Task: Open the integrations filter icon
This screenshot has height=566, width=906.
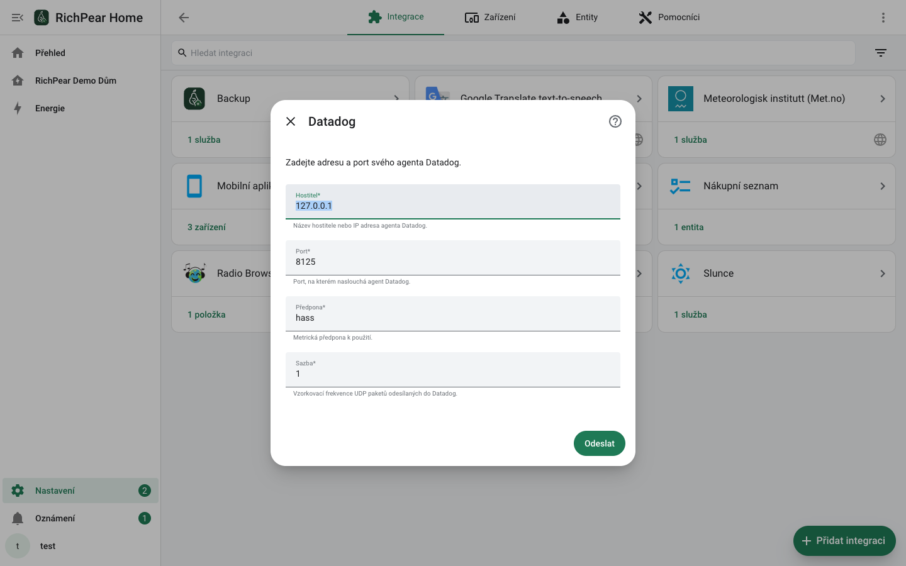Action: 881,53
